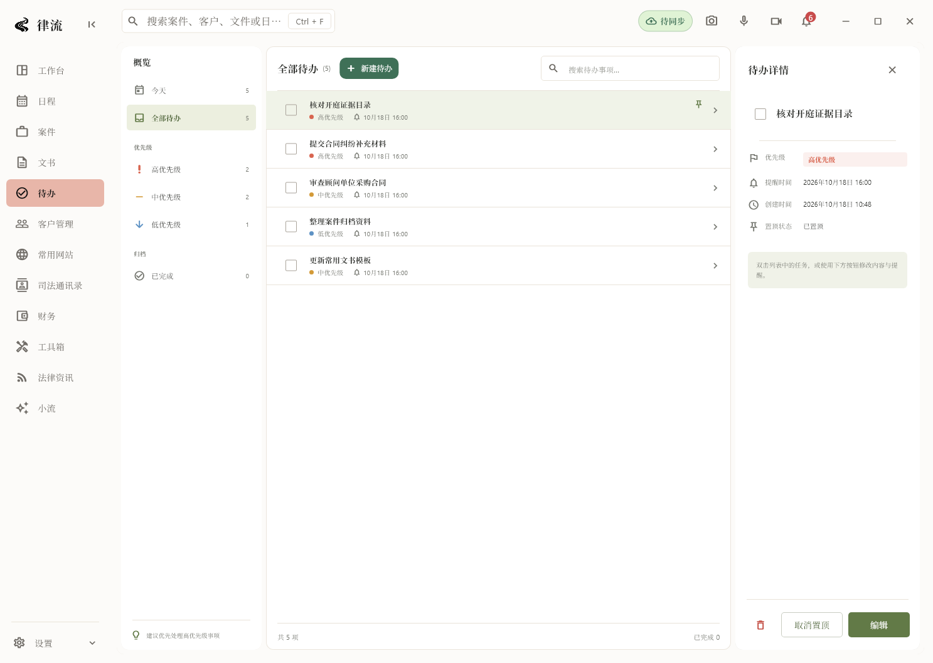The height and width of the screenshot is (663, 933).
Task: Focus the 搜索待办事项 search field
Action: 630,69
